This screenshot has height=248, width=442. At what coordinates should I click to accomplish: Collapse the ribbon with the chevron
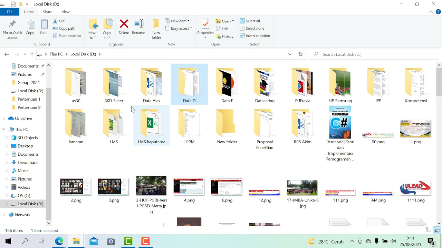pyautogui.click(x=431, y=12)
